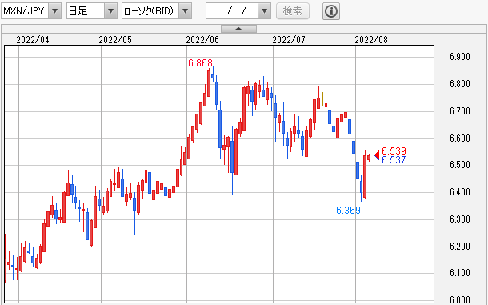488x305 pixels.
Task: Click the 2022/08 date axis label
Action: coord(371,40)
